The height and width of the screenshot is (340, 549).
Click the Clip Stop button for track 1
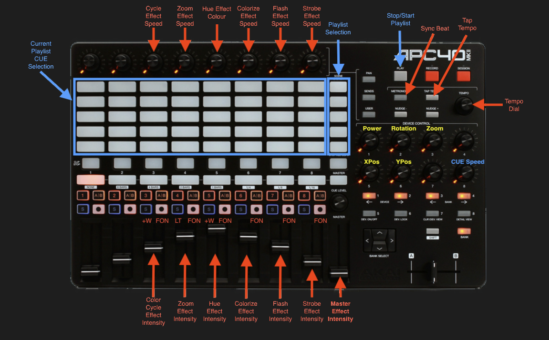point(91,163)
